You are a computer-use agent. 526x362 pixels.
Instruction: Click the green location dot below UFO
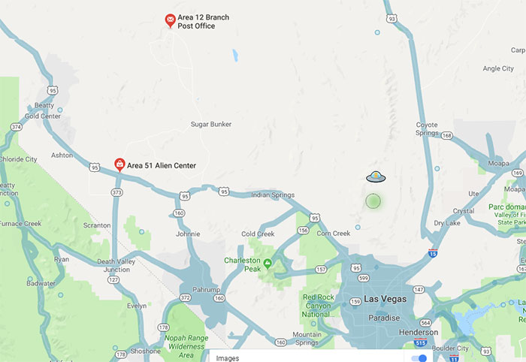(373, 201)
